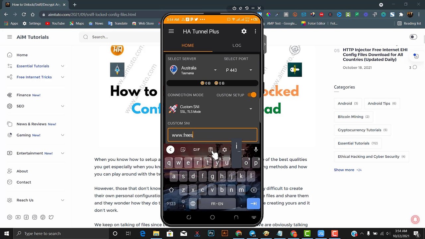Open the Contact sidebar item
The image size is (425, 239).
pos(24,182)
